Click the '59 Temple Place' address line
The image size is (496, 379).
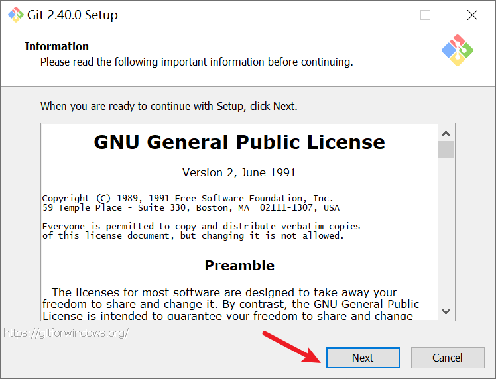click(x=191, y=208)
